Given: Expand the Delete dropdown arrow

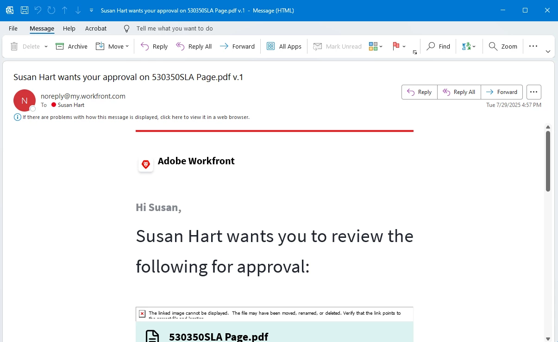Looking at the screenshot, I should point(46,46).
